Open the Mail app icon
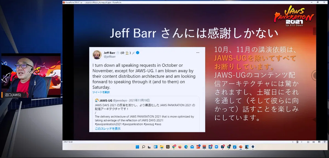Image resolution: width=329 pixels, height=158 pixels. [192, 147]
